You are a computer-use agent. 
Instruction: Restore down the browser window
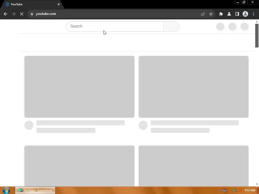pos(244,2)
